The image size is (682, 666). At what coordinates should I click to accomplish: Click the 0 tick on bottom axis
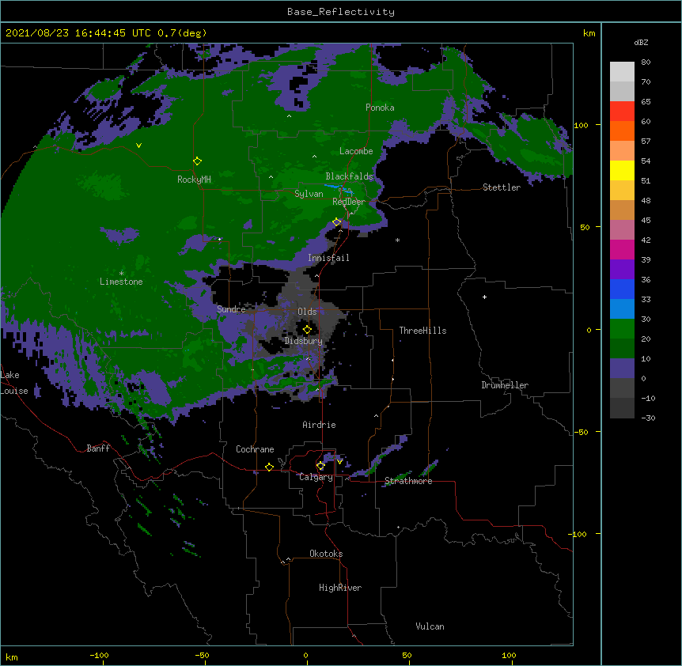click(305, 656)
